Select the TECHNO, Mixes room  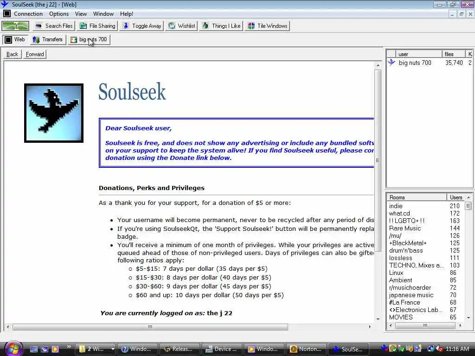[426, 265]
